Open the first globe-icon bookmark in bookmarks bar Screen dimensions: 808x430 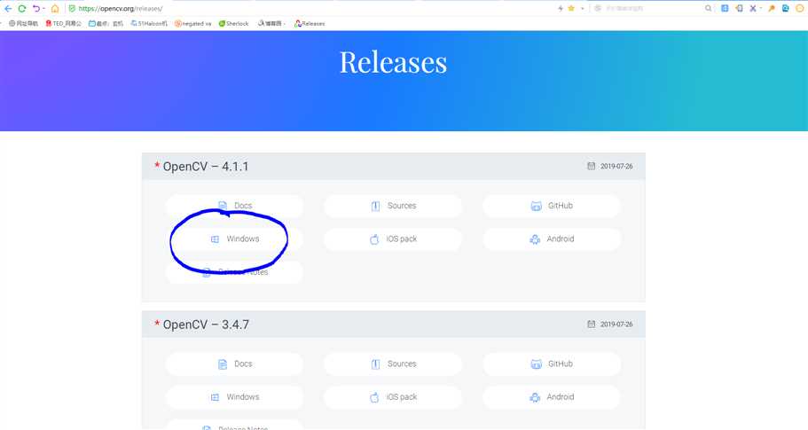pos(23,24)
